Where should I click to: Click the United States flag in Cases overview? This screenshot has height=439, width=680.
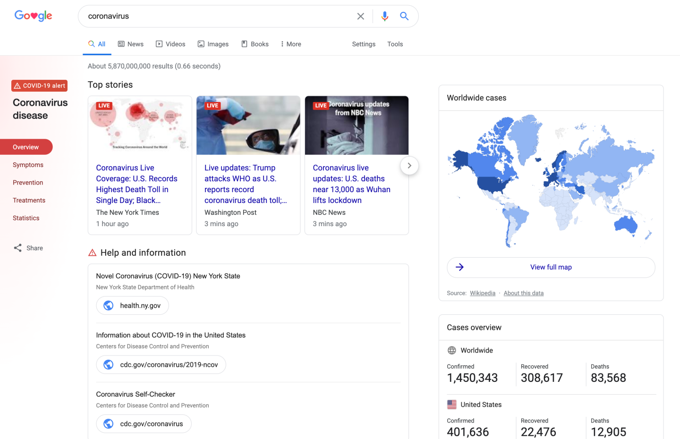coord(451,405)
